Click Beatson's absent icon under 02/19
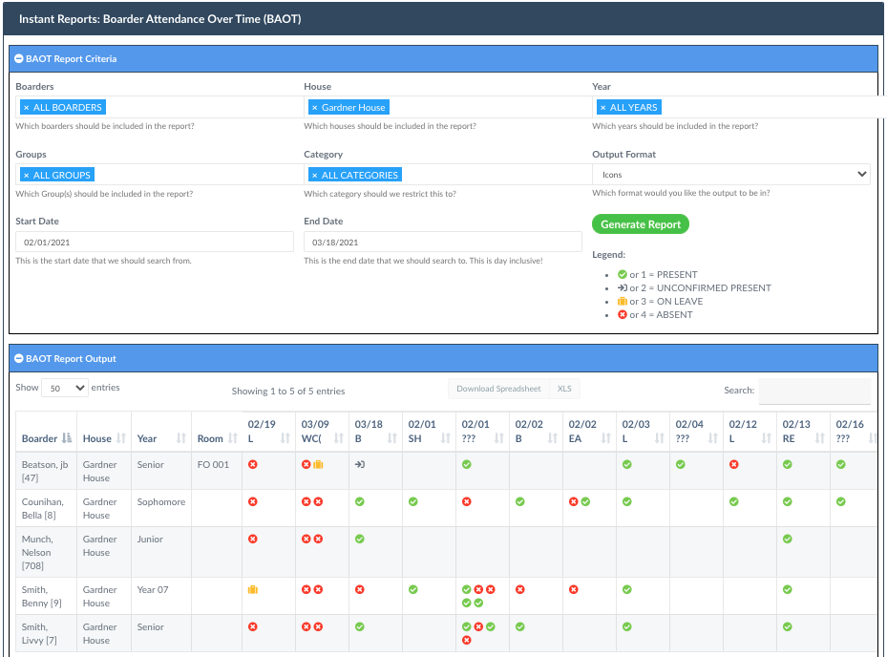Screen dimensions: 887x657 253,465
